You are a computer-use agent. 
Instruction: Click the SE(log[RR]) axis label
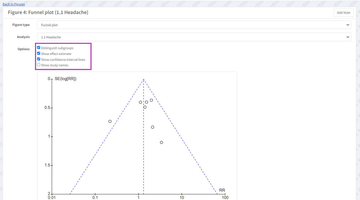point(66,79)
